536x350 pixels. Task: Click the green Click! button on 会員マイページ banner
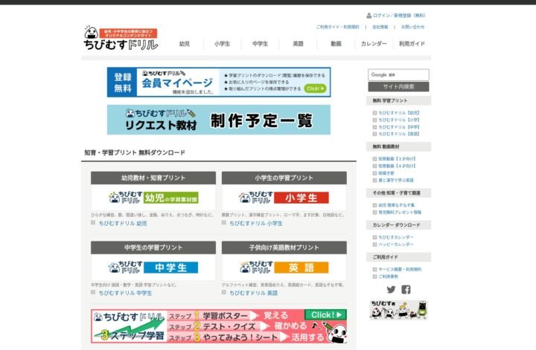pyautogui.click(x=315, y=88)
